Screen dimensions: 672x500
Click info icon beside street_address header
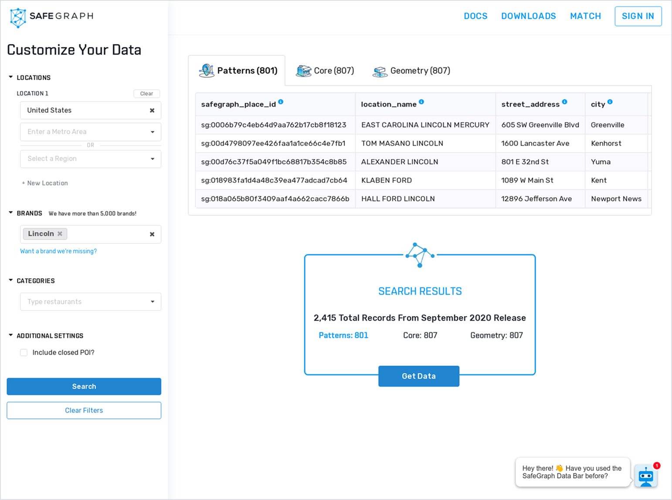click(564, 102)
